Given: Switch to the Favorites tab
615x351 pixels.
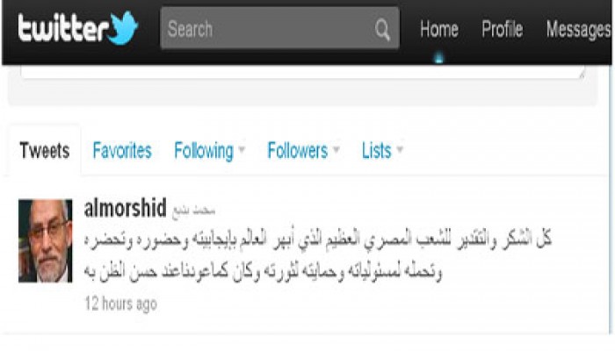Looking at the screenshot, I should 122,150.
